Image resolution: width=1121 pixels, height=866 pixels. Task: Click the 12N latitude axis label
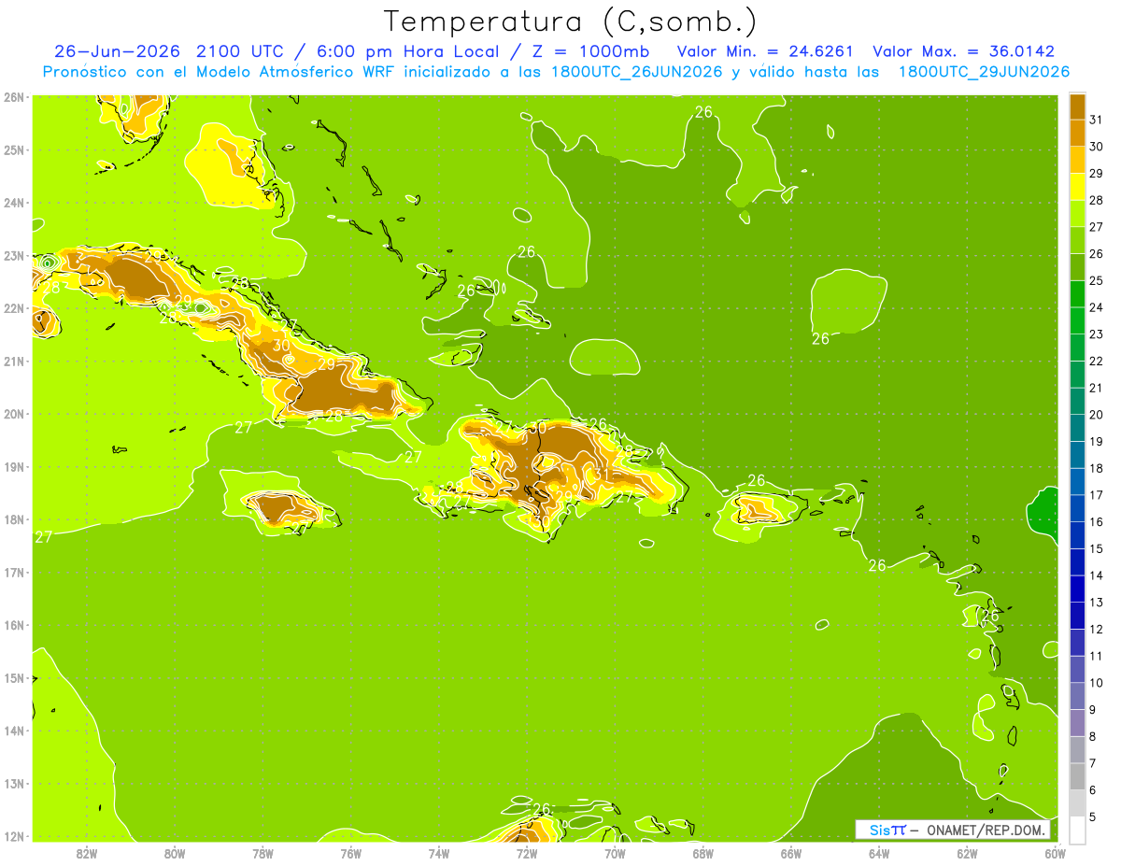[x=14, y=836]
